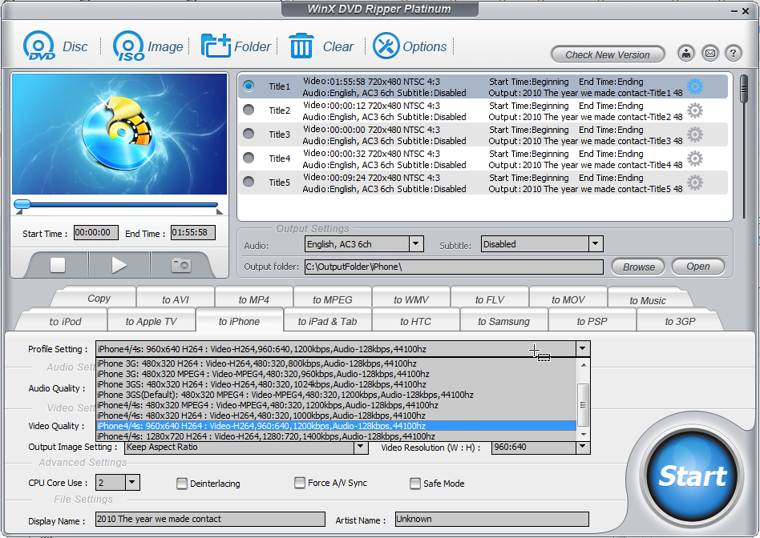This screenshot has width=760, height=538.
Task: Open the Options settings
Action: point(410,46)
